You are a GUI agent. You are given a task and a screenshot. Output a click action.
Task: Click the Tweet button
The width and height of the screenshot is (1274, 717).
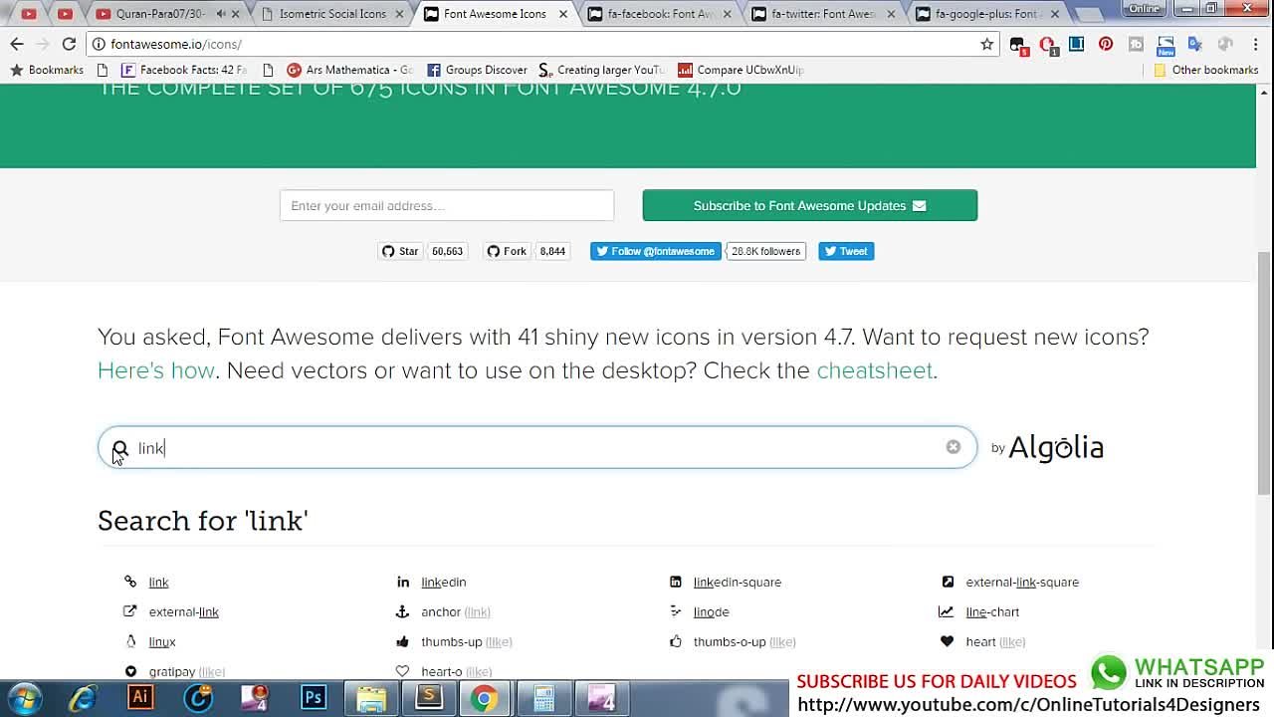pos(846,251)
